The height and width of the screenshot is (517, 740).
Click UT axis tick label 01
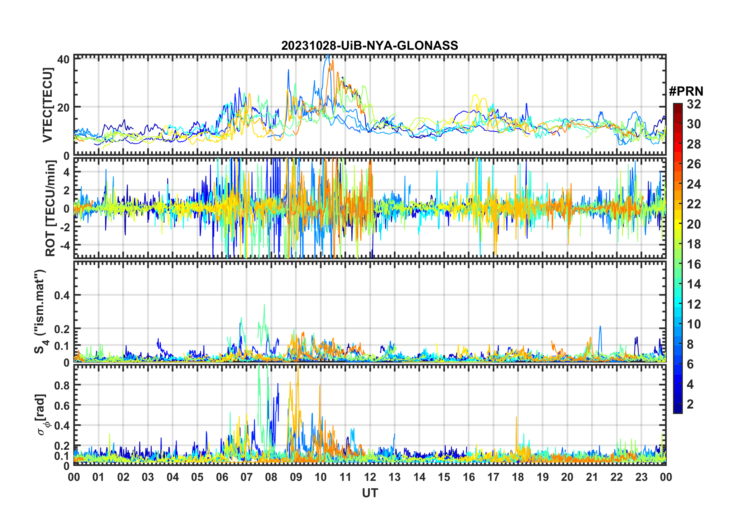(98, 477)
